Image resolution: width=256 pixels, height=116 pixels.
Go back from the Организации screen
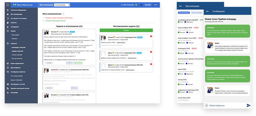pyautogui.click(x=181, y=6)
